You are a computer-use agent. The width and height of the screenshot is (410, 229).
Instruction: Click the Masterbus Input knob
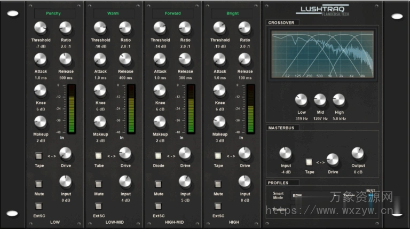click(285, 153)
